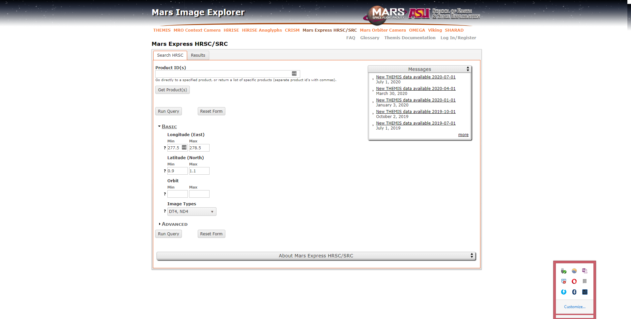Collapse the Basic search section

tap(169, 127)
